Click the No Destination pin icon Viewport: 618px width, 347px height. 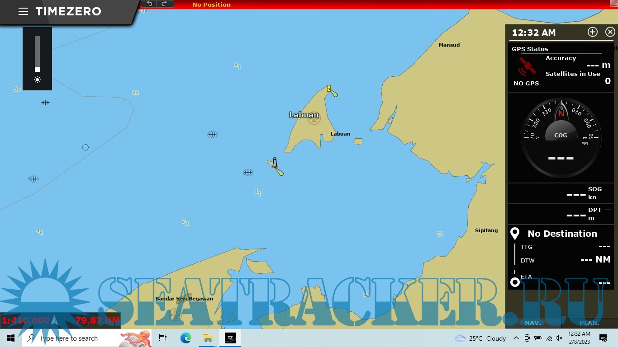[514, 234]
